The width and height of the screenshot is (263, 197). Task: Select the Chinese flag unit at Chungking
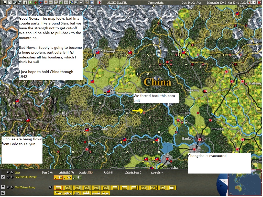[x=108, y=91]
